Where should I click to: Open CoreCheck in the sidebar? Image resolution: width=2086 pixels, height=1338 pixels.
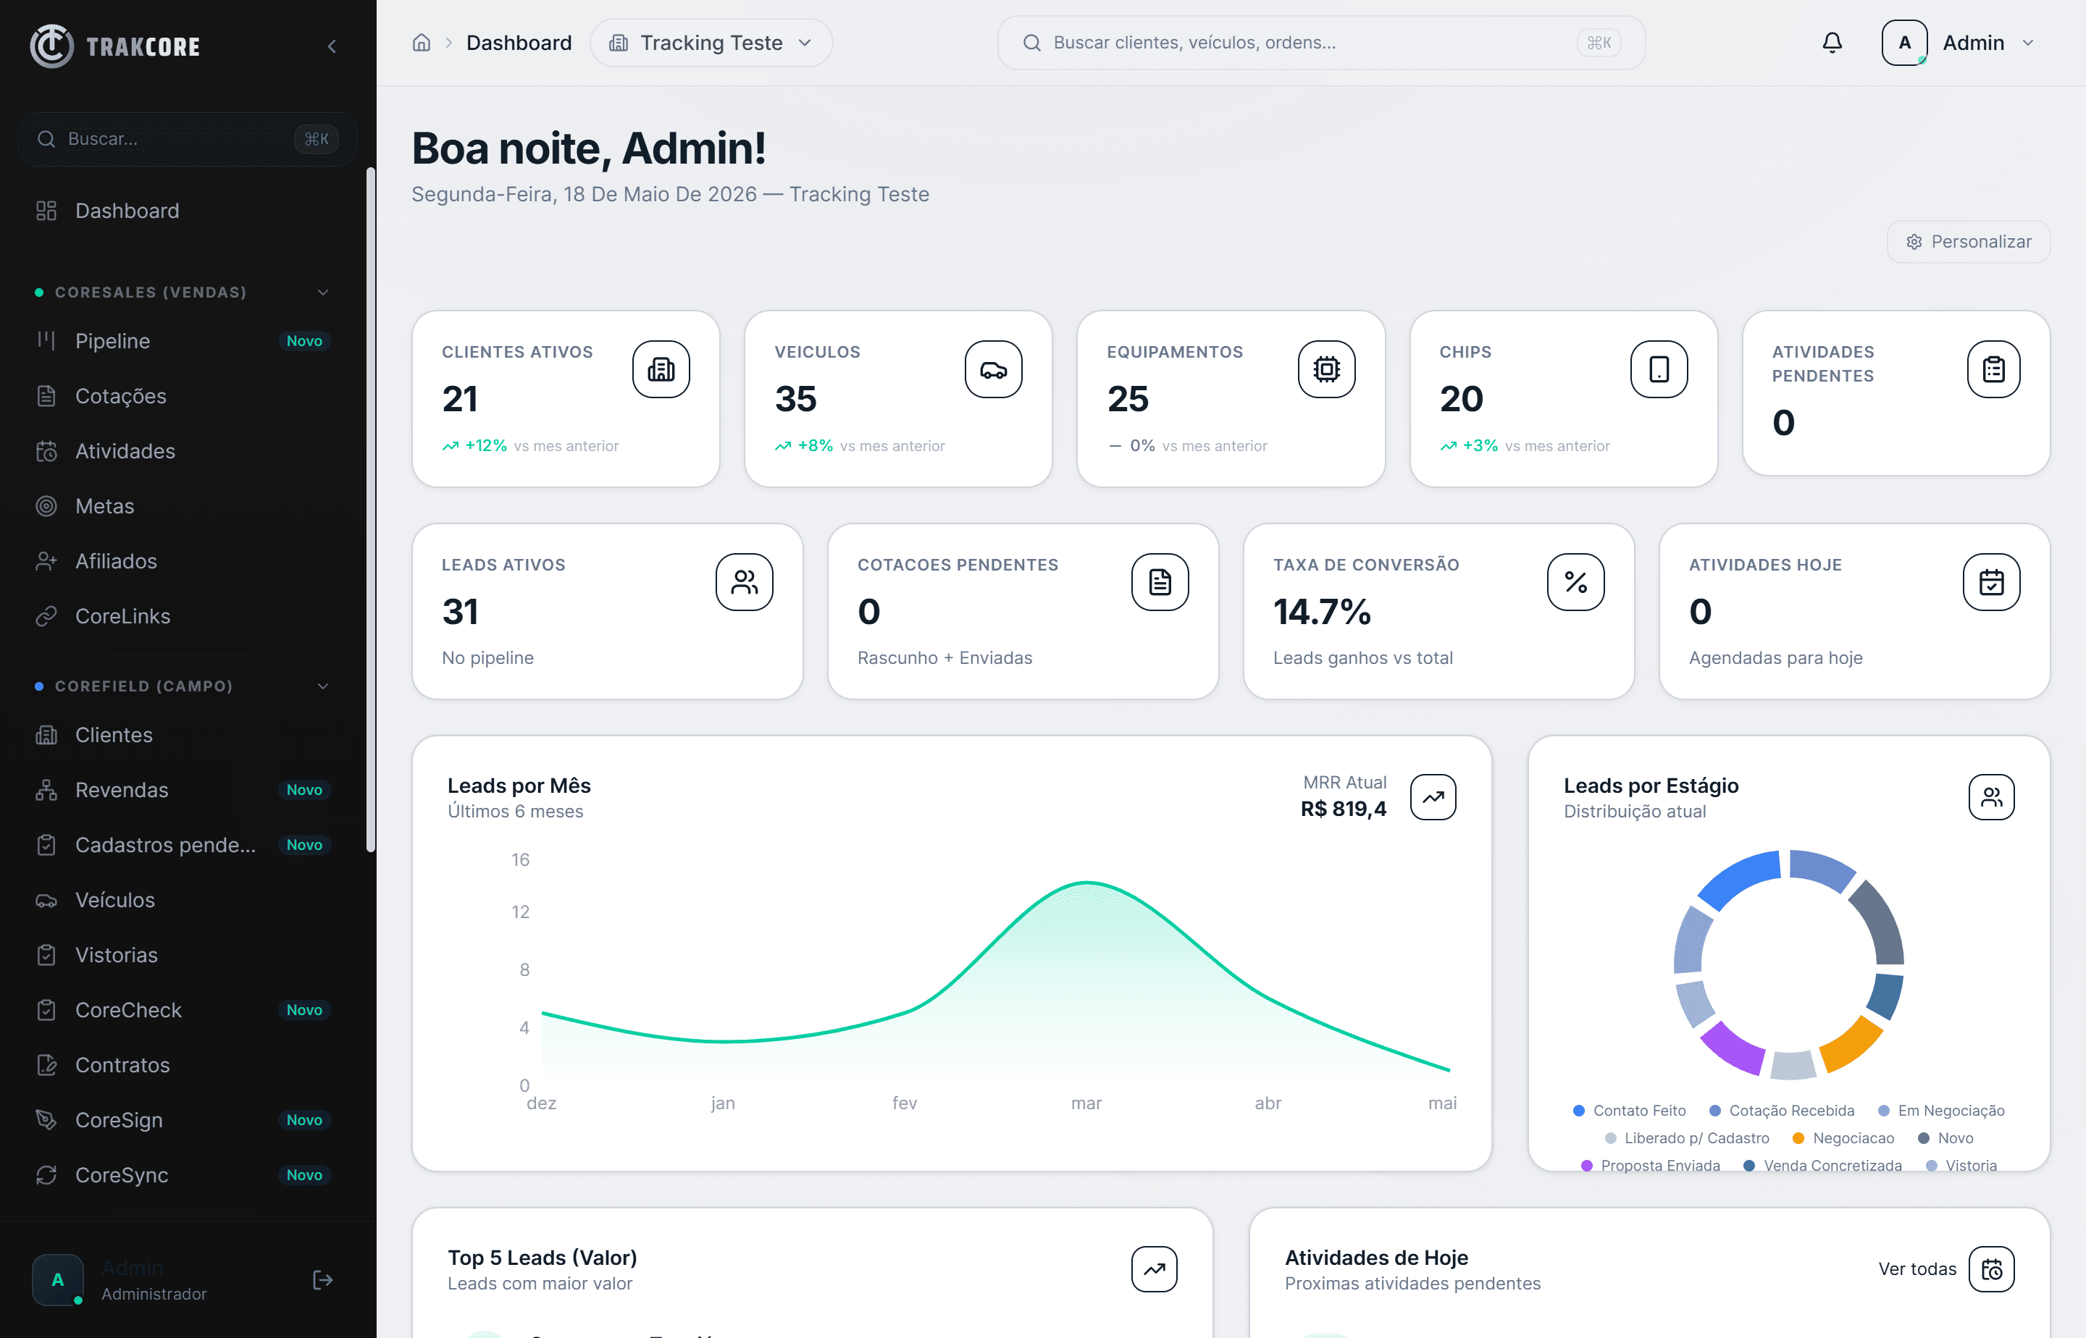pos(183,1011)
